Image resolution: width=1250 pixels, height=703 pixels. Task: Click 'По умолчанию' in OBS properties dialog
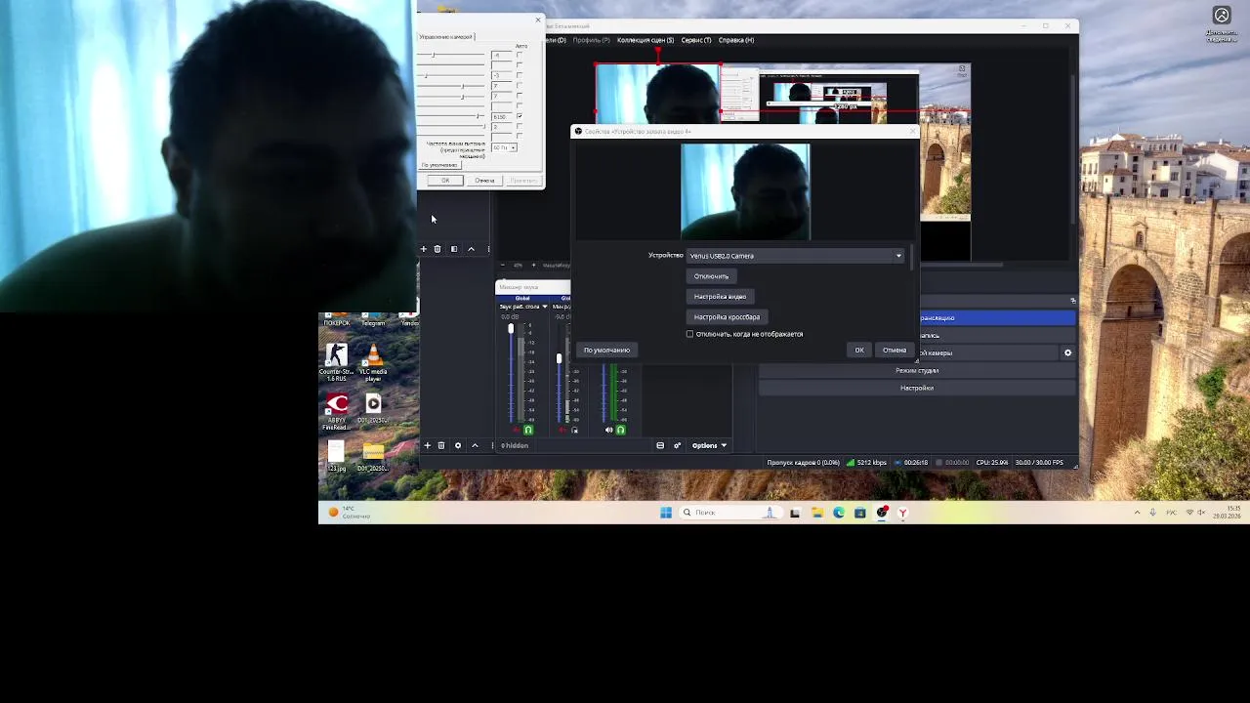[x=606, y=351]
